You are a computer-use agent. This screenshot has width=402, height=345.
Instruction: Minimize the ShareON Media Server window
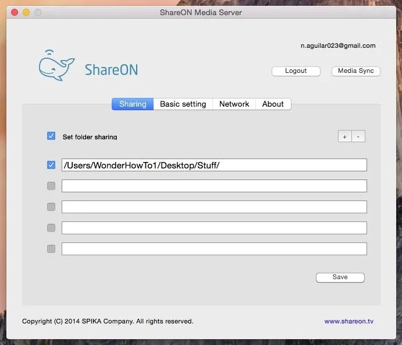click(x=26, y=12)
